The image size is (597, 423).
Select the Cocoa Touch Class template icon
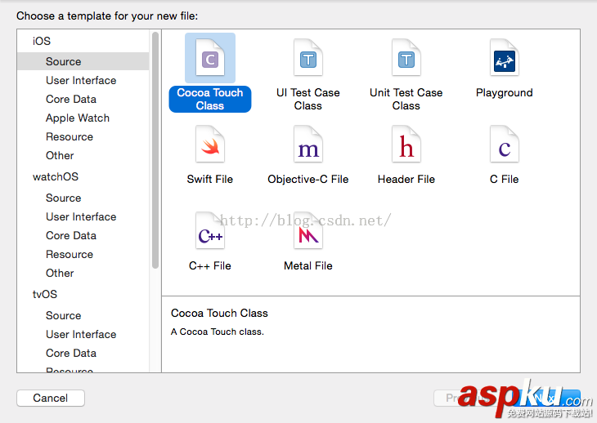(x=210, y=58)
